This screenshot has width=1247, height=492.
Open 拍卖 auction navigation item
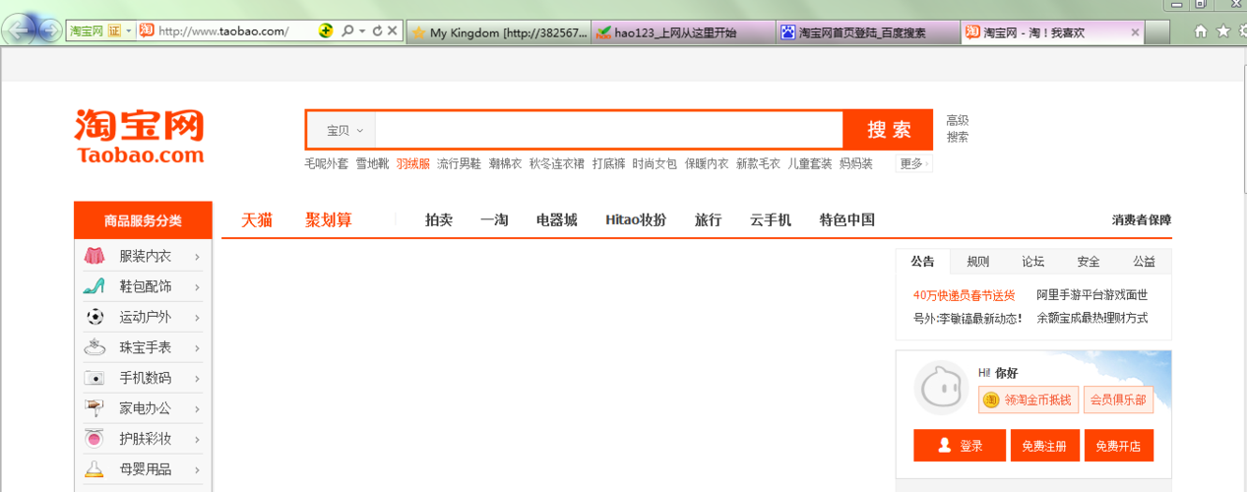click(x=439, y=220)
